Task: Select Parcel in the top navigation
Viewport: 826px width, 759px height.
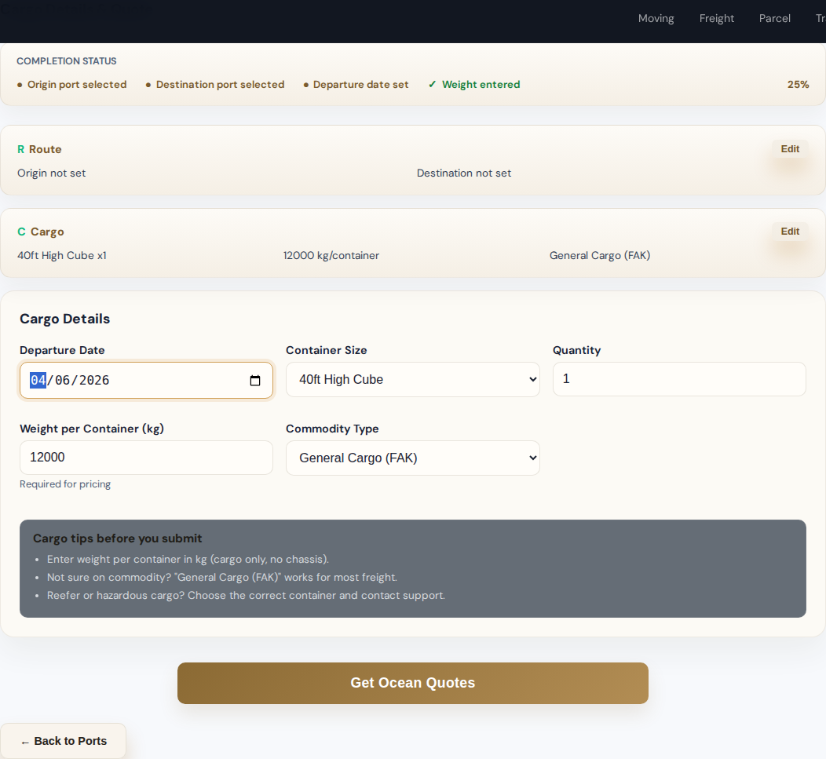Action: pyautogui.click(x=774, y=18)
